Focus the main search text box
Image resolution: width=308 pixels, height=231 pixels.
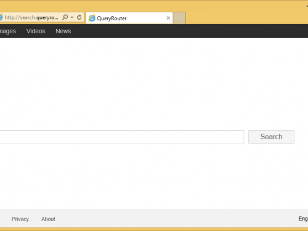click(122, 137)
